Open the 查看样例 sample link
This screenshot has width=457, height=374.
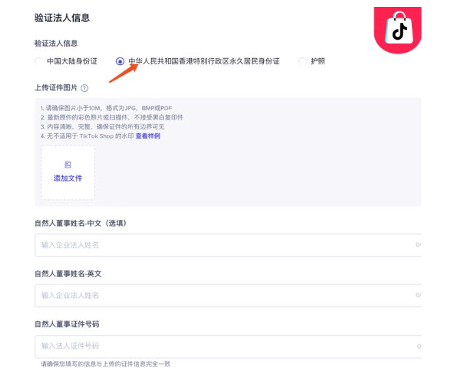[x=148, y=136]
